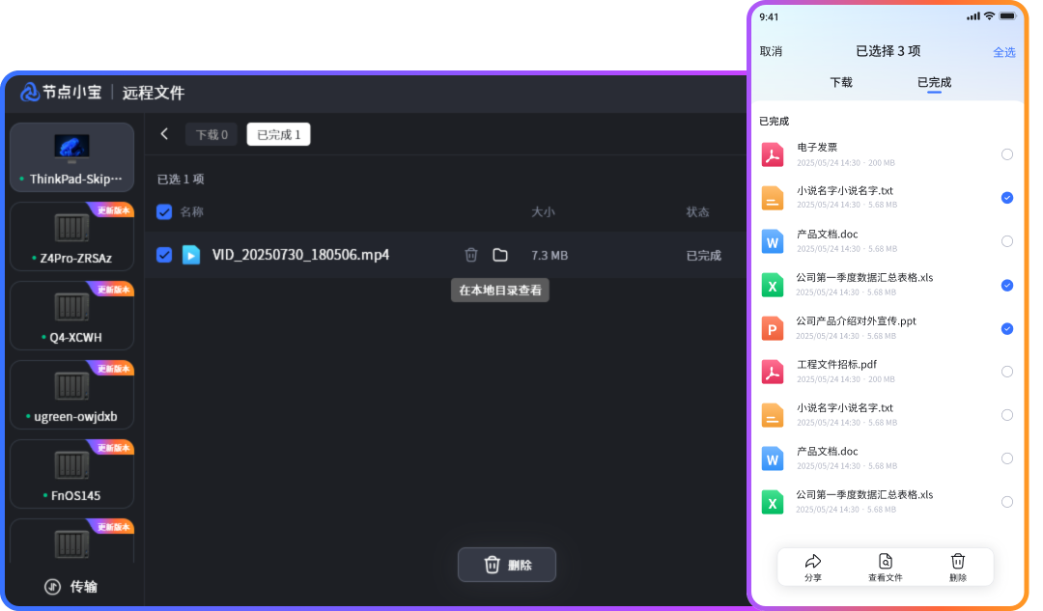Image resolution: width=1043 pixels, height=611 pixels.
Task: Tap the 删除 trash icon in the mobile panel
Action: click(957, 563)
